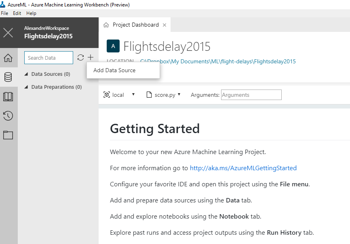Open the Run History clock icon
Image resolution: width=350 pixels, height=244 pixels.
(8, 116)
